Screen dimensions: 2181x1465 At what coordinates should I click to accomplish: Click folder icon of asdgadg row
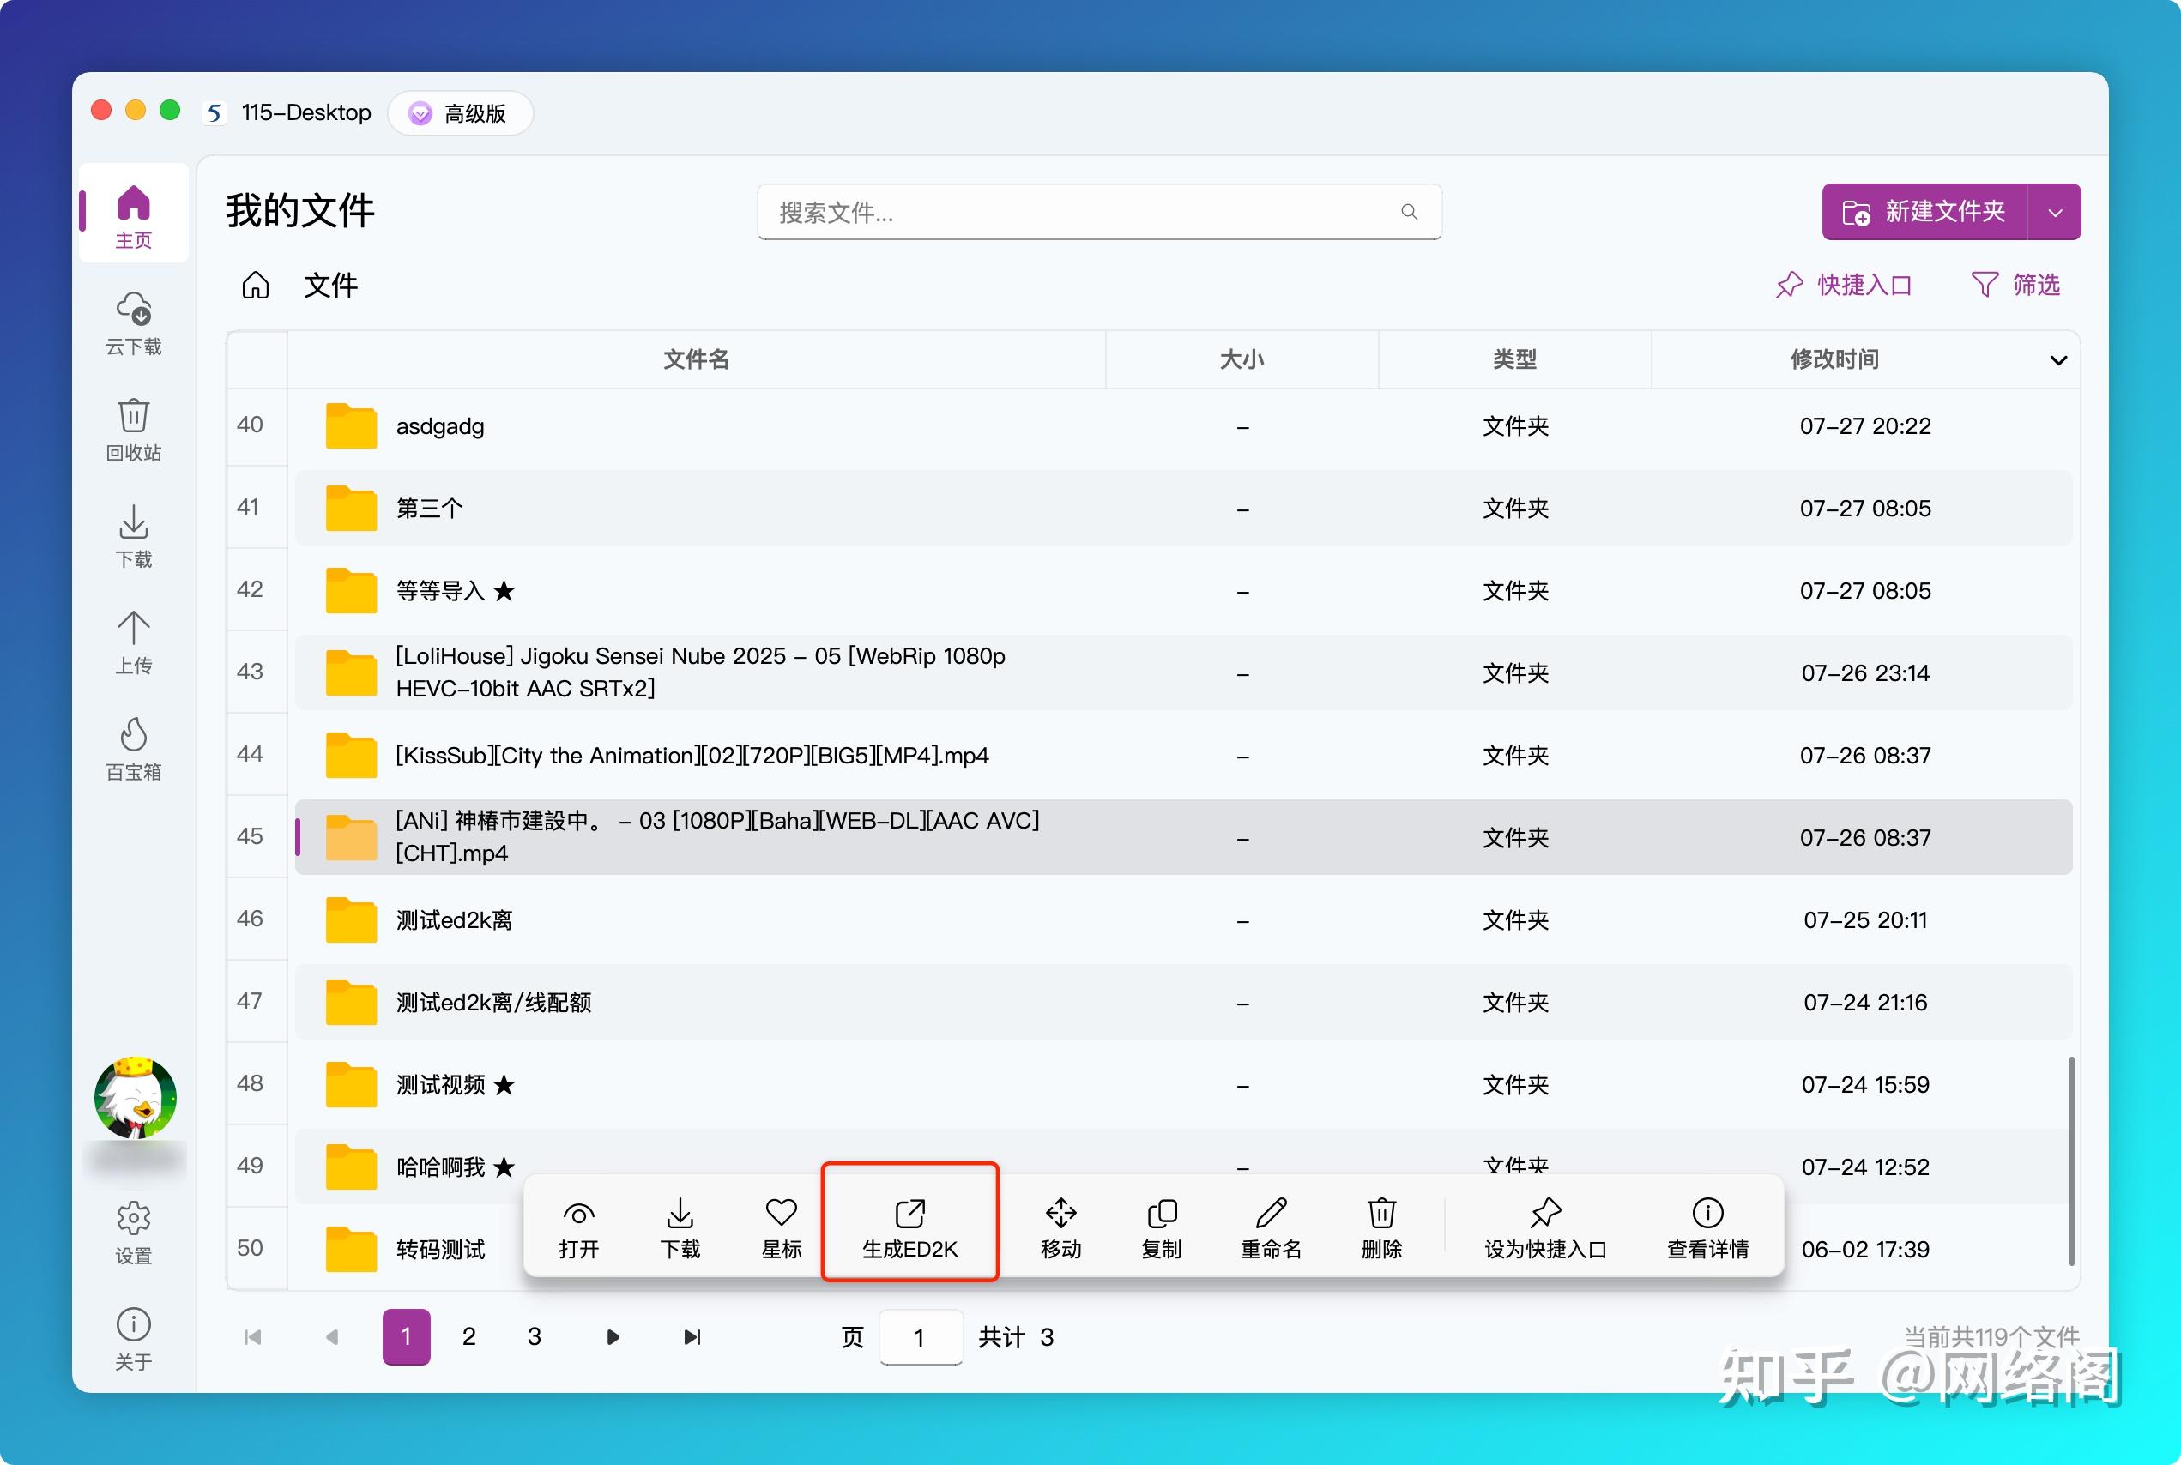[350, 426]
